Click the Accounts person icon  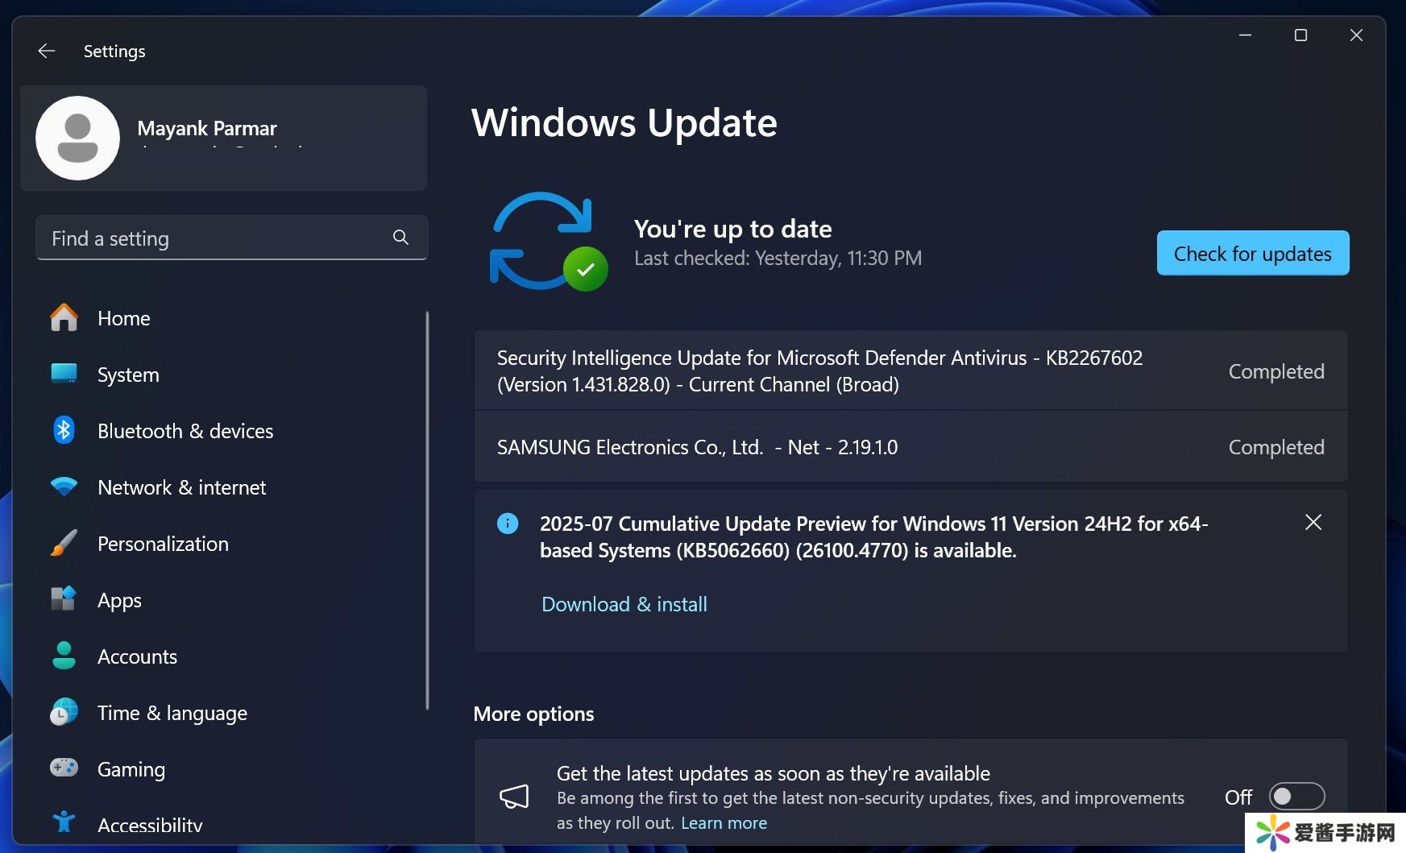[64, 656]
